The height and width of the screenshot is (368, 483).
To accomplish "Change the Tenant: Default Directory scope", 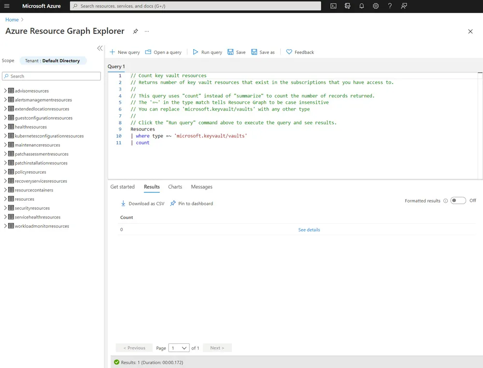I will 53,61.
